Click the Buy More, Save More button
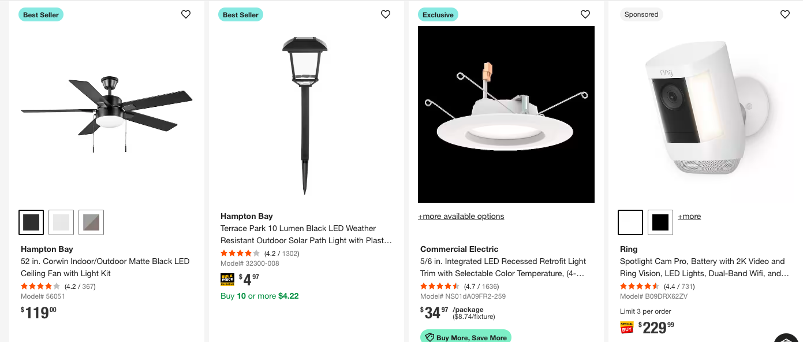The width and height of the screenshot is (803, 342). click(466, 337)
